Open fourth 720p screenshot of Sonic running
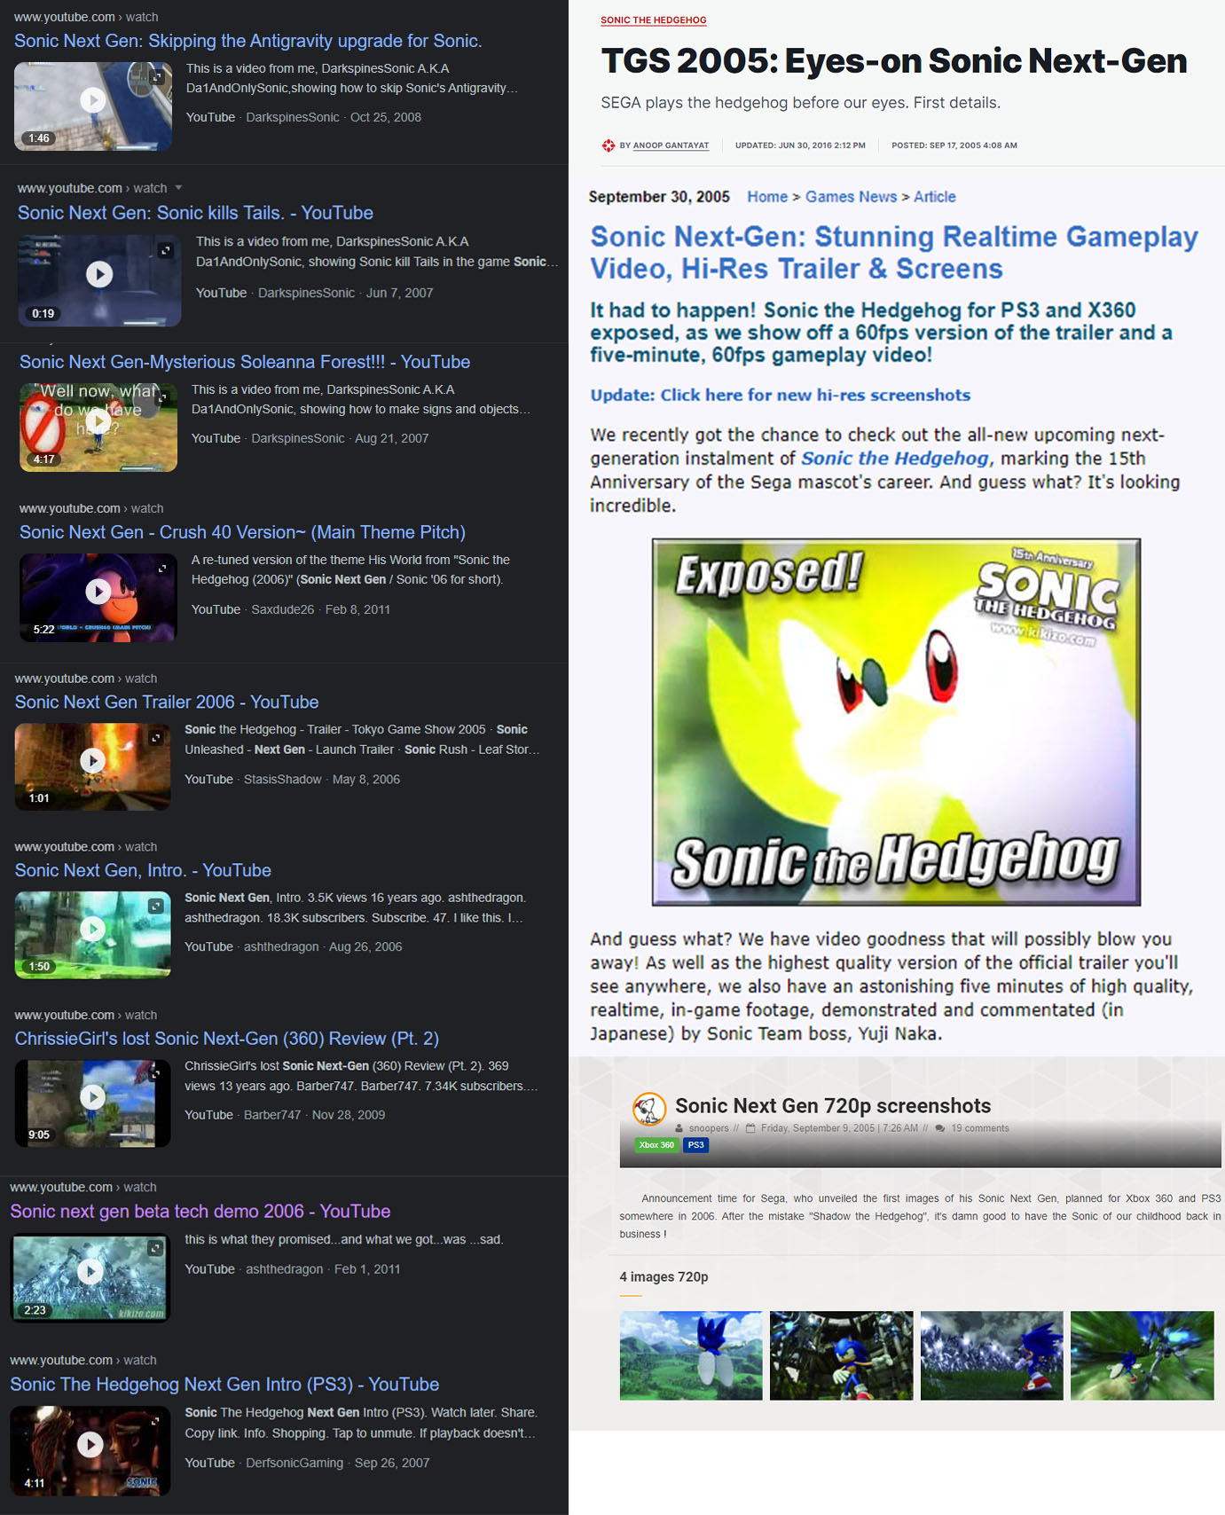This screenshot has height=1515, width=1225. (1143, 1355)
